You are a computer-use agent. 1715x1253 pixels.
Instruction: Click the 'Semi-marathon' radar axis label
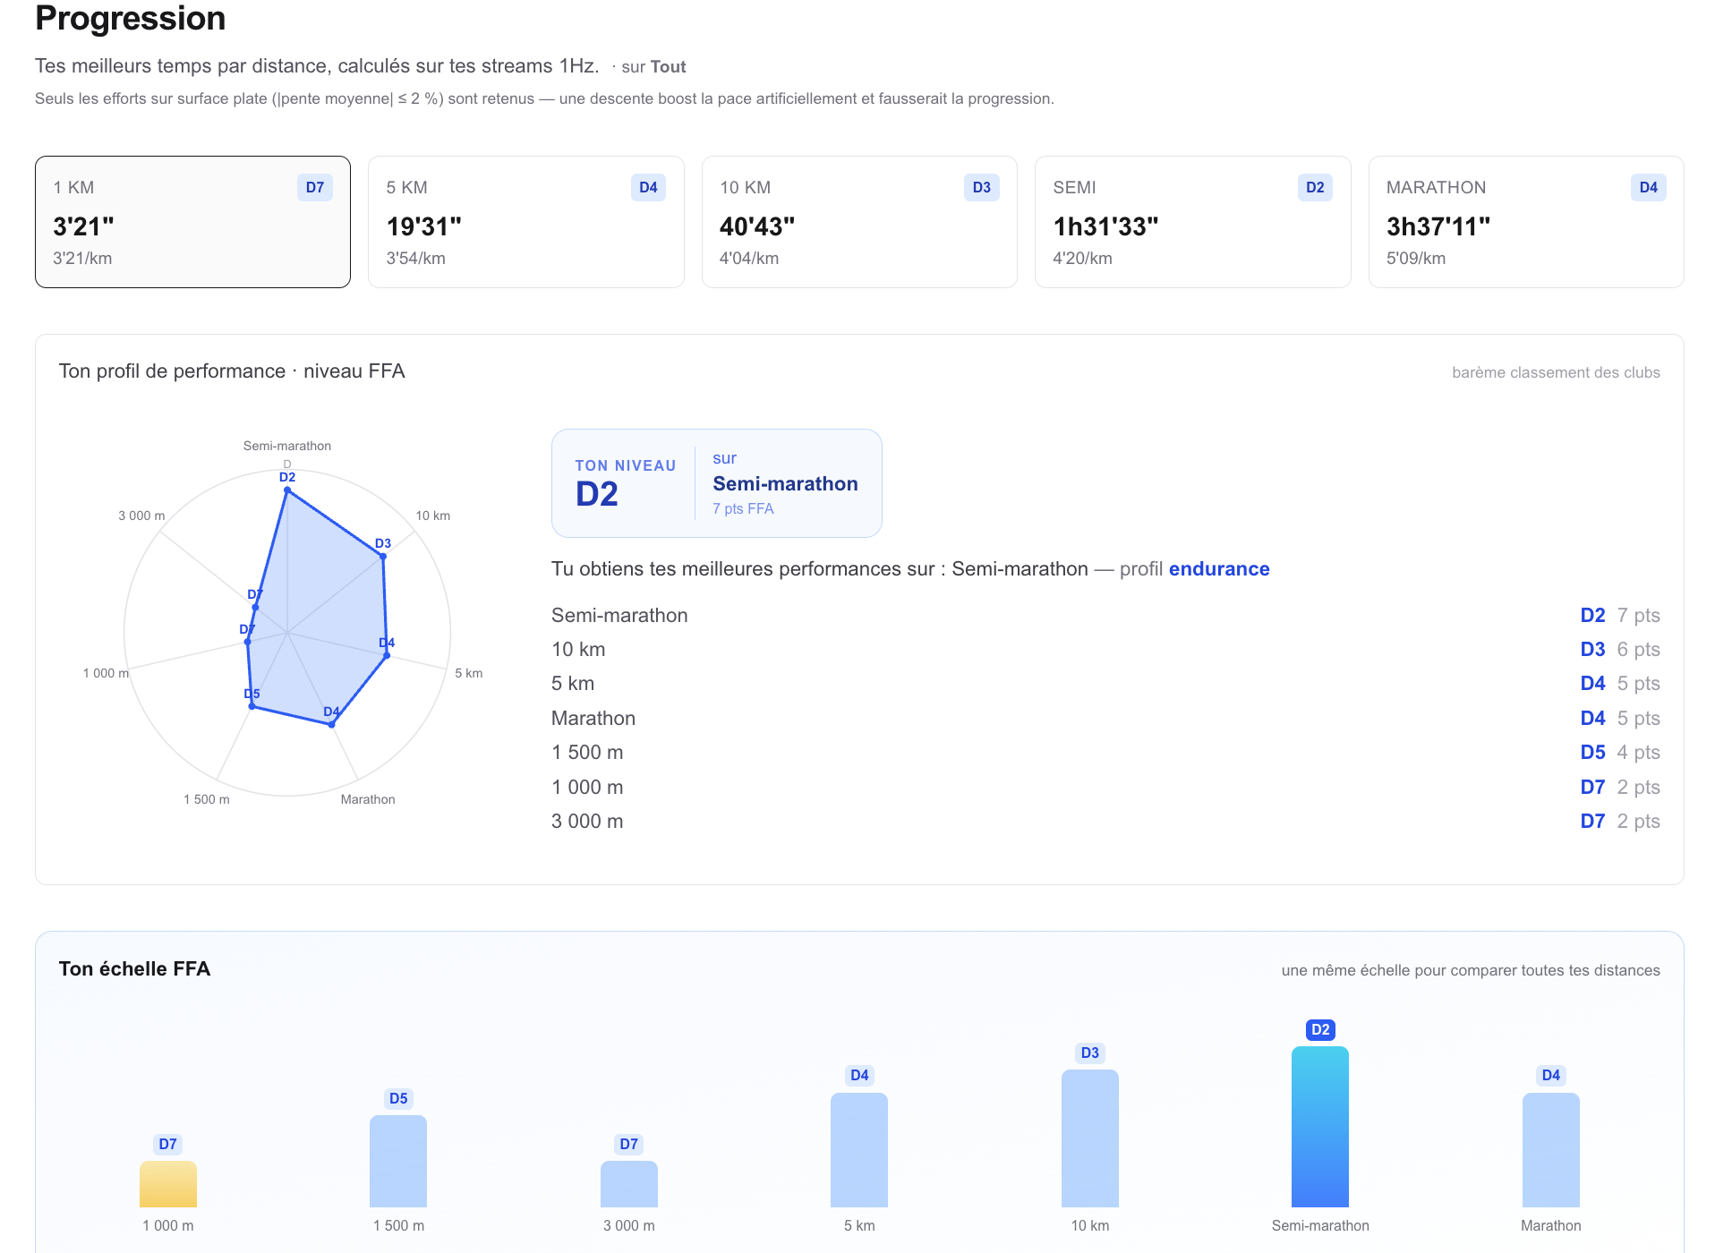point(287,446)
